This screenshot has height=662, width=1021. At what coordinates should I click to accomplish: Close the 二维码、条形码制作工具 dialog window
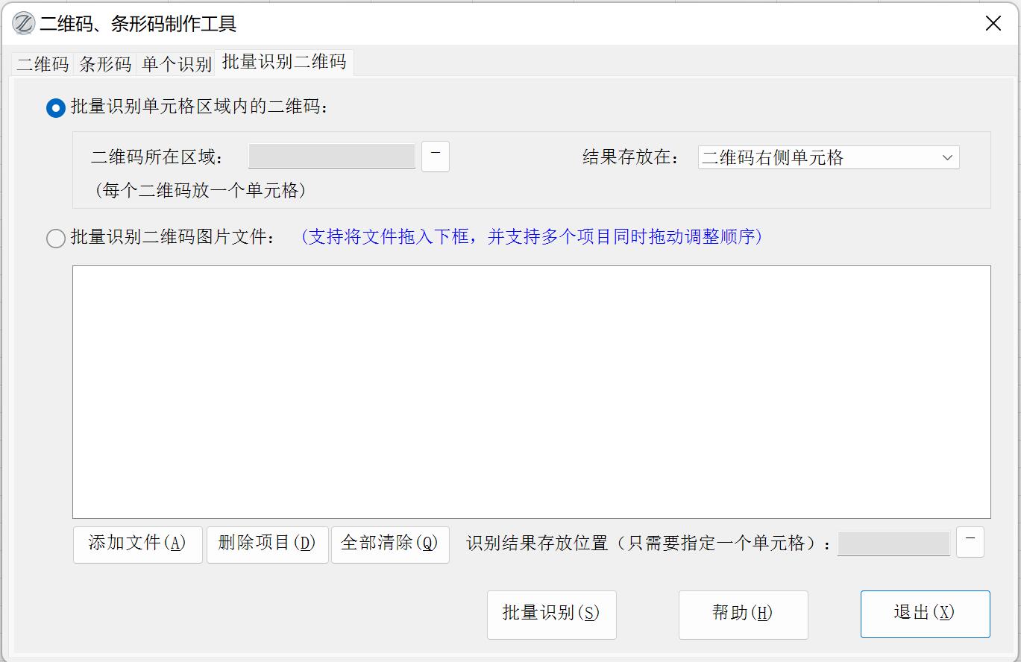(x=993, y=24)
